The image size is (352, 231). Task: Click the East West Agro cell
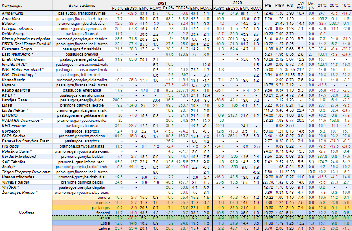click(26, 54)
